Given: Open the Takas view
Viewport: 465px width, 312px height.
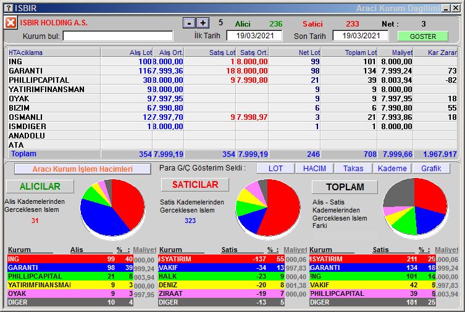Looking at the screenshot, I should coord(353,169).
